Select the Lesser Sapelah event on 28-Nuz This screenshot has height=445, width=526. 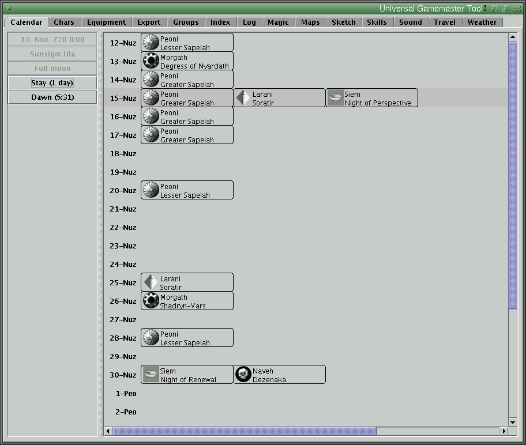(x=187, y=337)
